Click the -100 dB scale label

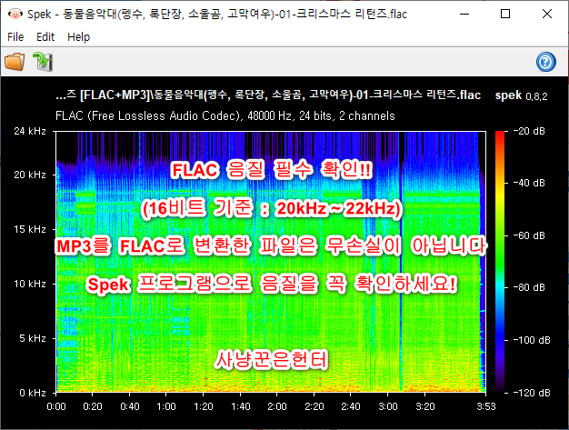point(532,340)
